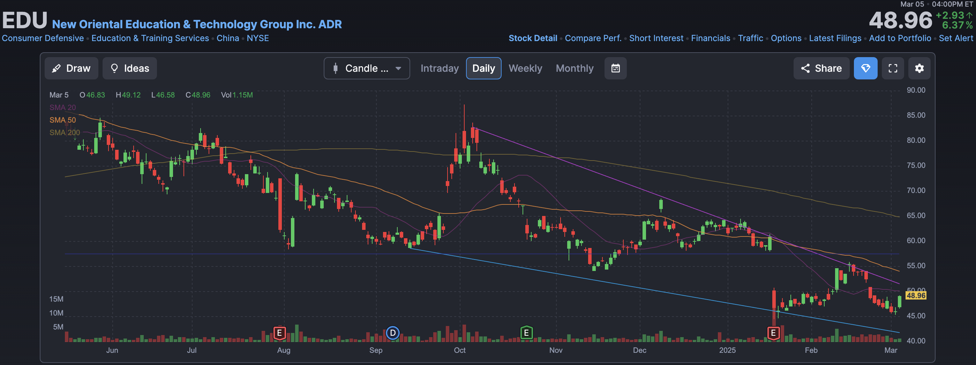Open the NYSE exchange link
Screen dimensions: 976x365
[x=258, y=38]
